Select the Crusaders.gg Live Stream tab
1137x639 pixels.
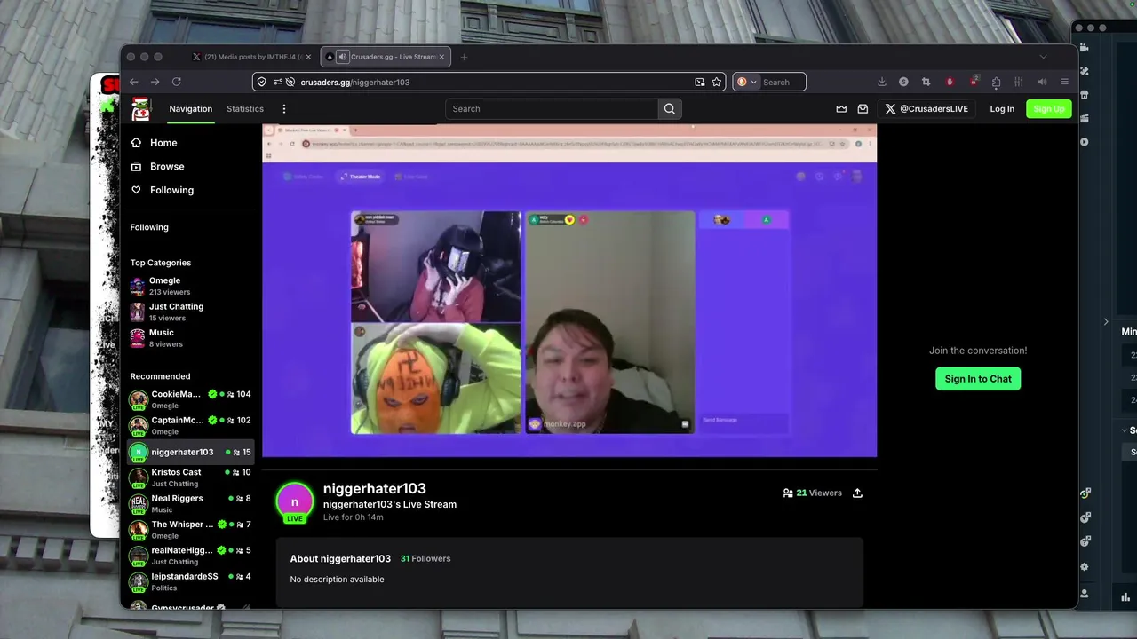click(386, 57)
